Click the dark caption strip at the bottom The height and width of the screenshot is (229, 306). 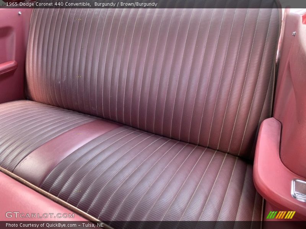(x=153, y=225)
